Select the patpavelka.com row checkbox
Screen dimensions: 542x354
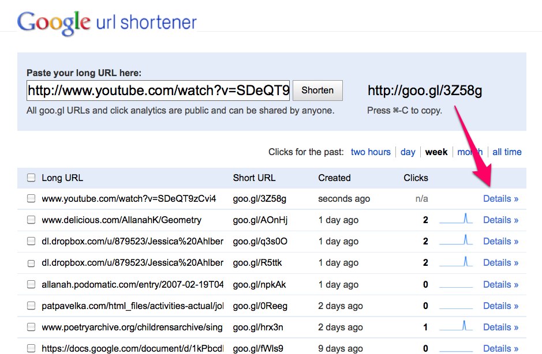coord(31,306)
